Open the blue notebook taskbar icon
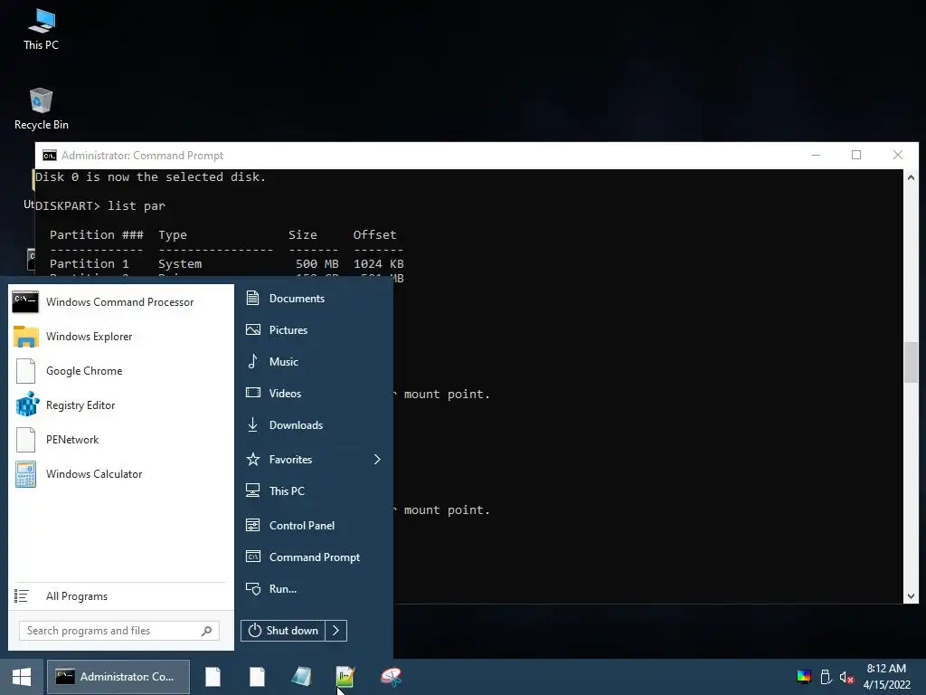926x695 pixels. (301, 677)
